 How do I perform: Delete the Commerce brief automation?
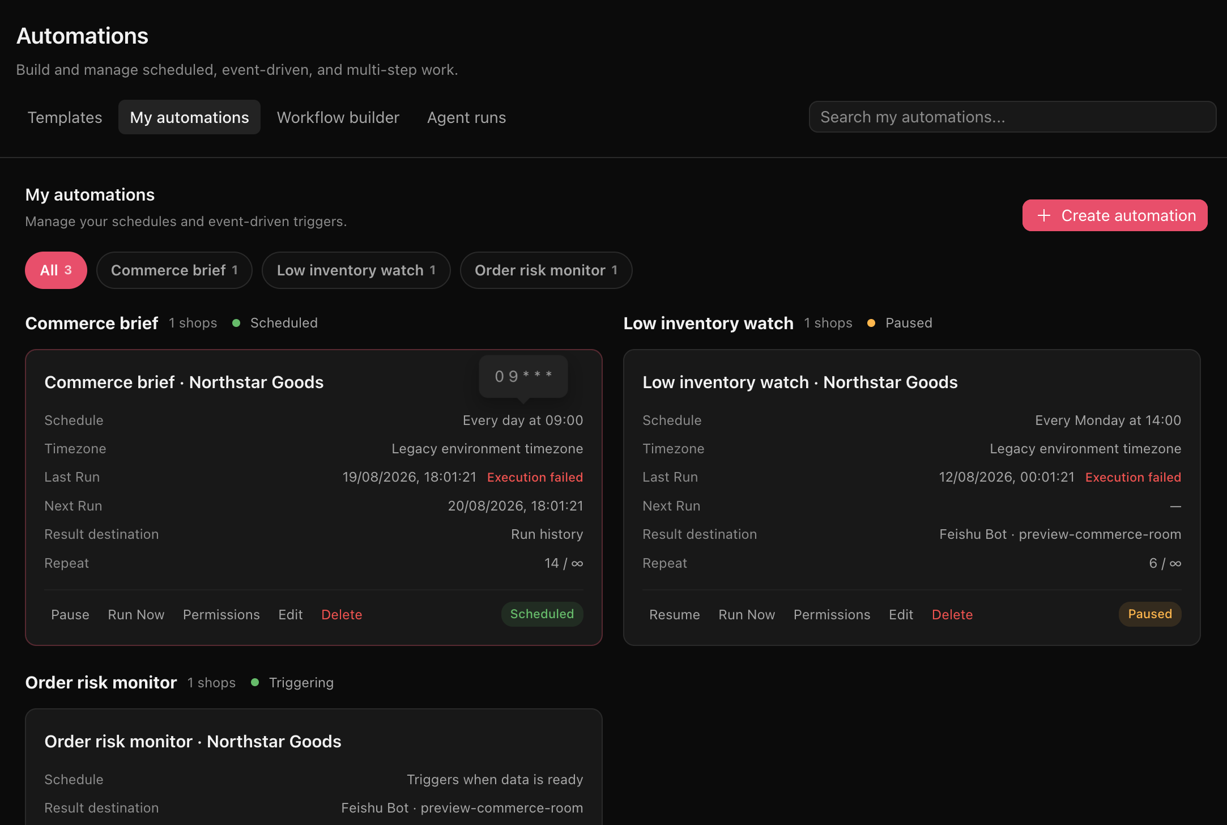click(x=342, y=615)
